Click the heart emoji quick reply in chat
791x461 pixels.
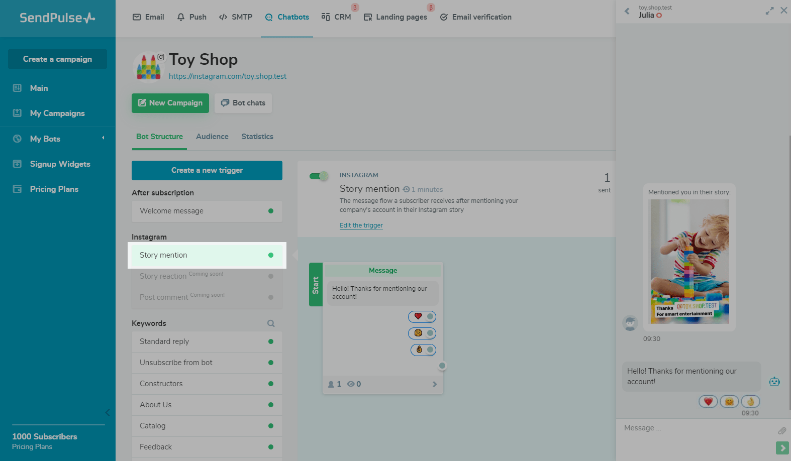(x=708, y=401)
